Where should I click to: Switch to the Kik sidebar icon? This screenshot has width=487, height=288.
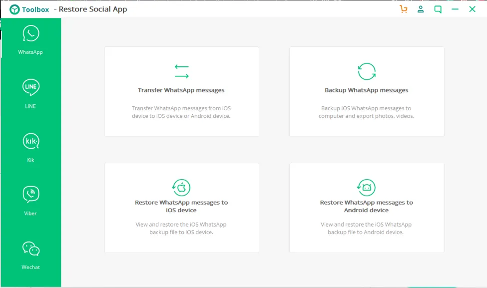(30, 142)
